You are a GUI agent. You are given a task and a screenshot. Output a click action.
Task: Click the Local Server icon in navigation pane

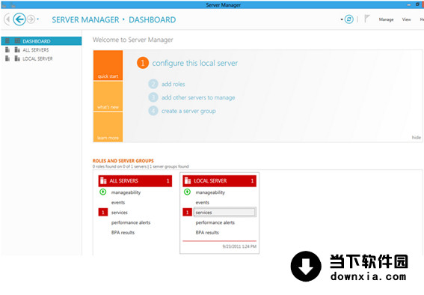[x=17, y=58]
